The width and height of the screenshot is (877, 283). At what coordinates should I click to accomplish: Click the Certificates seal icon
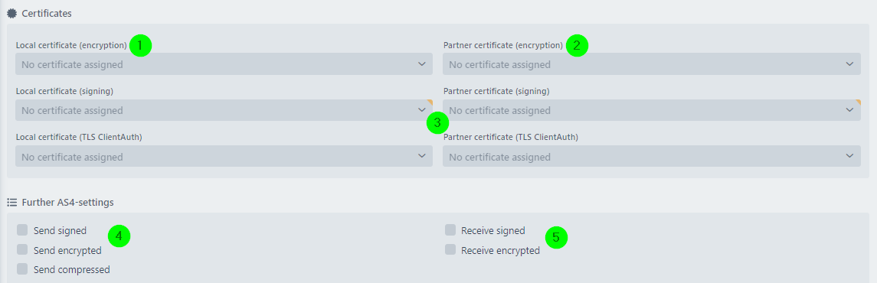tap(11, 13)
